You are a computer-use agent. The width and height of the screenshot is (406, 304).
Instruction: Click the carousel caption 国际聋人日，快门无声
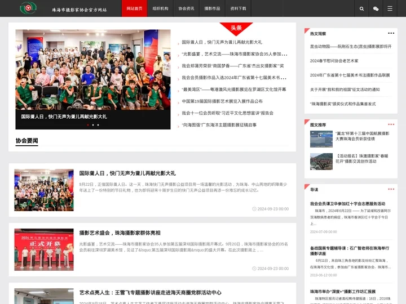[64, 117]
